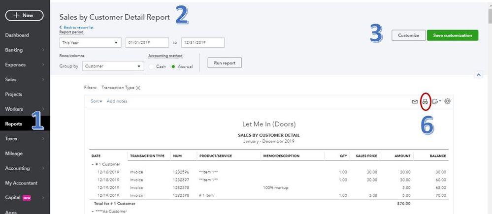Open the Group by Customer dropdown
The image size is (492, 214).
(112, 66)
